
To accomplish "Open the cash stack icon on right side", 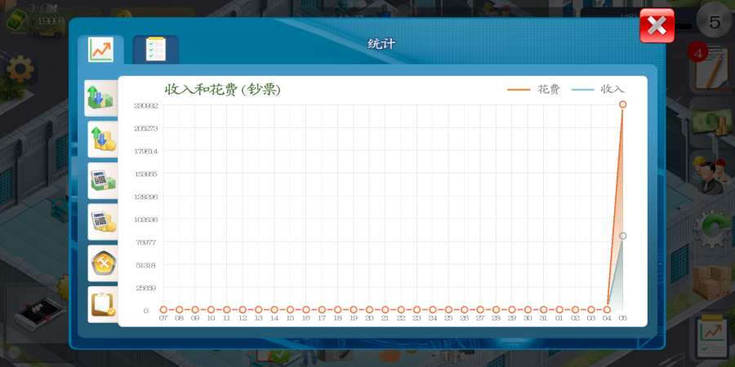I will [711, 122].
